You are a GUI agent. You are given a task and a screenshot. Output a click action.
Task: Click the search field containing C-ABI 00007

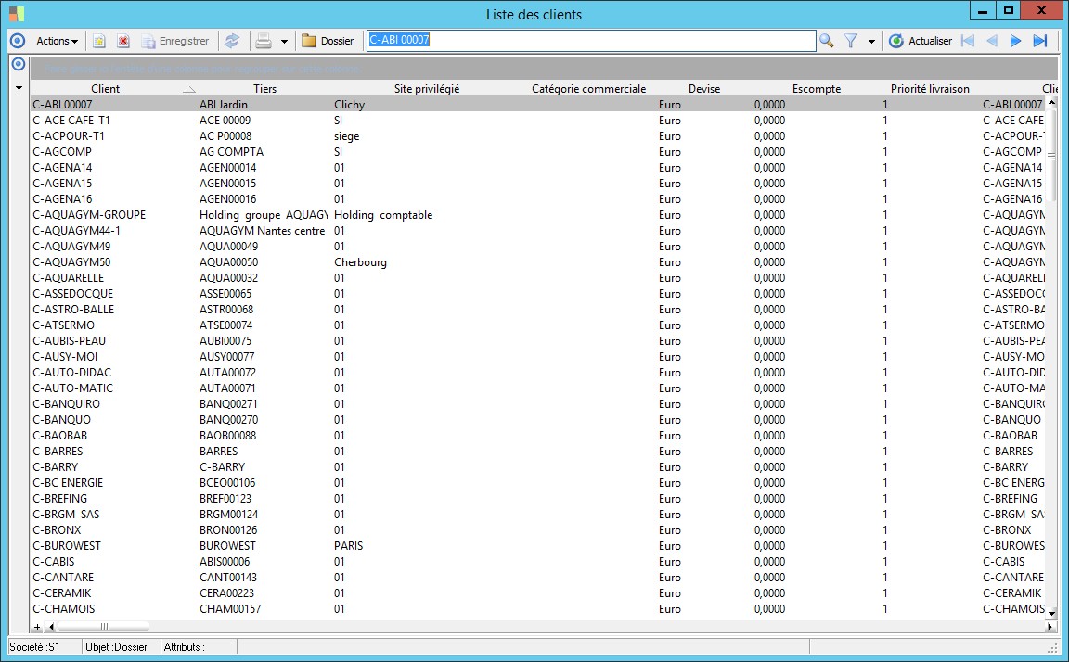pos(590,41)
